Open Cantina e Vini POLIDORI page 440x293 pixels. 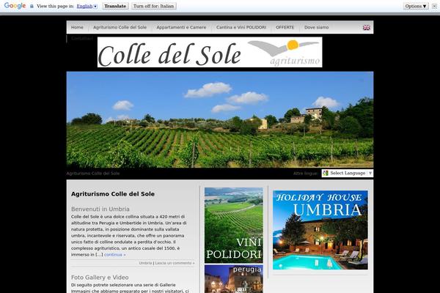pos(241,27)
